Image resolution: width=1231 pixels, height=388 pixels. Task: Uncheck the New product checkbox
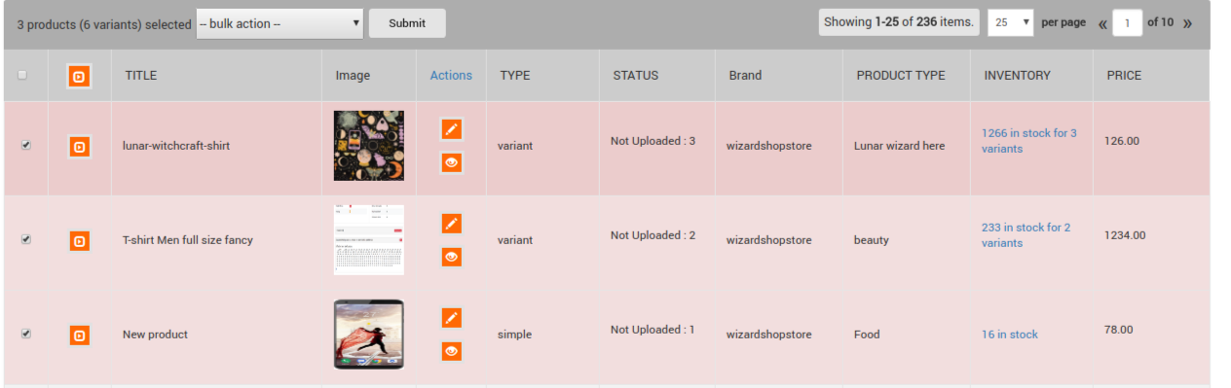pos(26,334)
